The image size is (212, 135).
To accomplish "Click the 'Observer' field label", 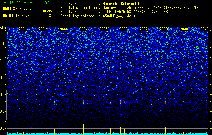I will (68, 4).
